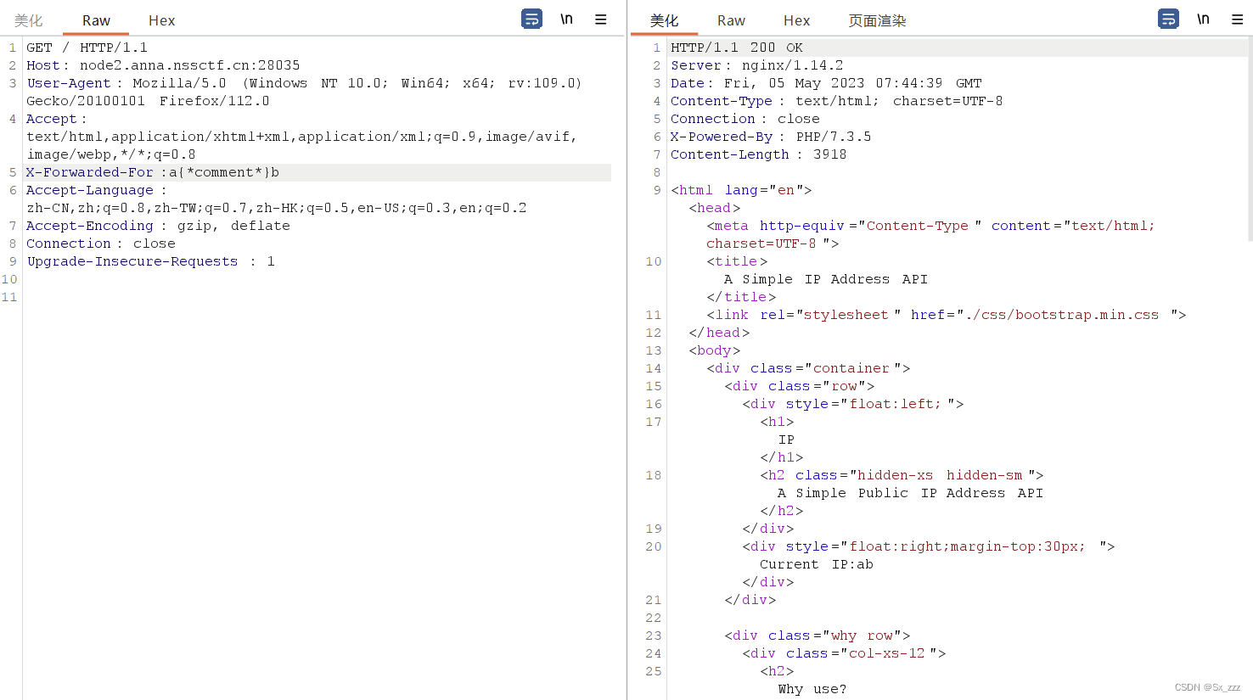Click the title text A Simple IP Address API
Image resolution: width=1253 pixels, height=700 pixels.
click(826, 279)
